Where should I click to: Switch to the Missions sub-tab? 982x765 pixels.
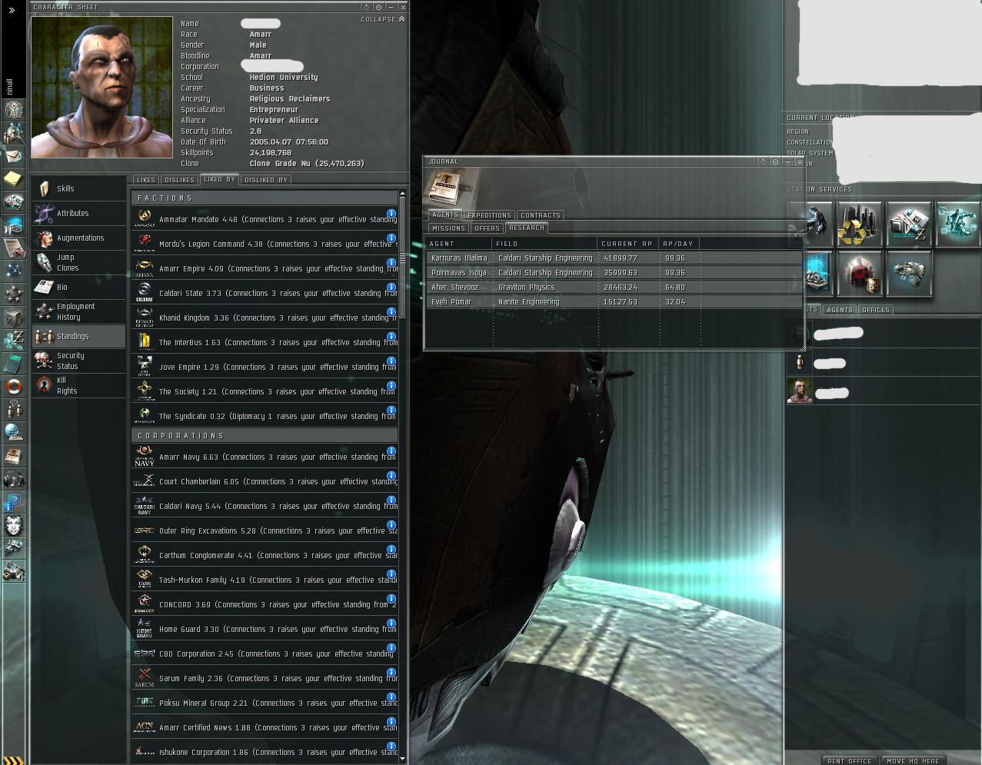448,228
